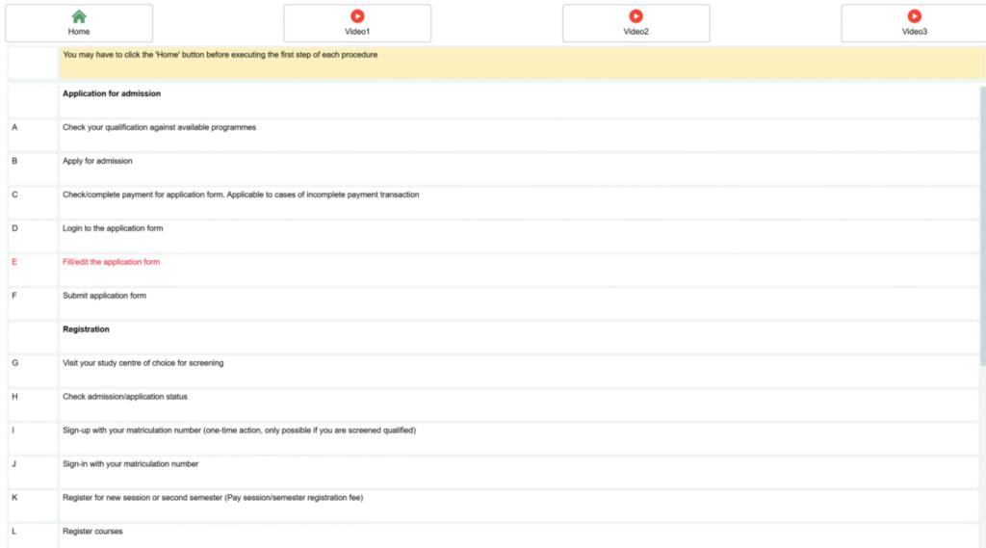Click 'Sign-up with your matriculation number' row
The height and width of the screenshot is (548, 986).
coord(239,431)
